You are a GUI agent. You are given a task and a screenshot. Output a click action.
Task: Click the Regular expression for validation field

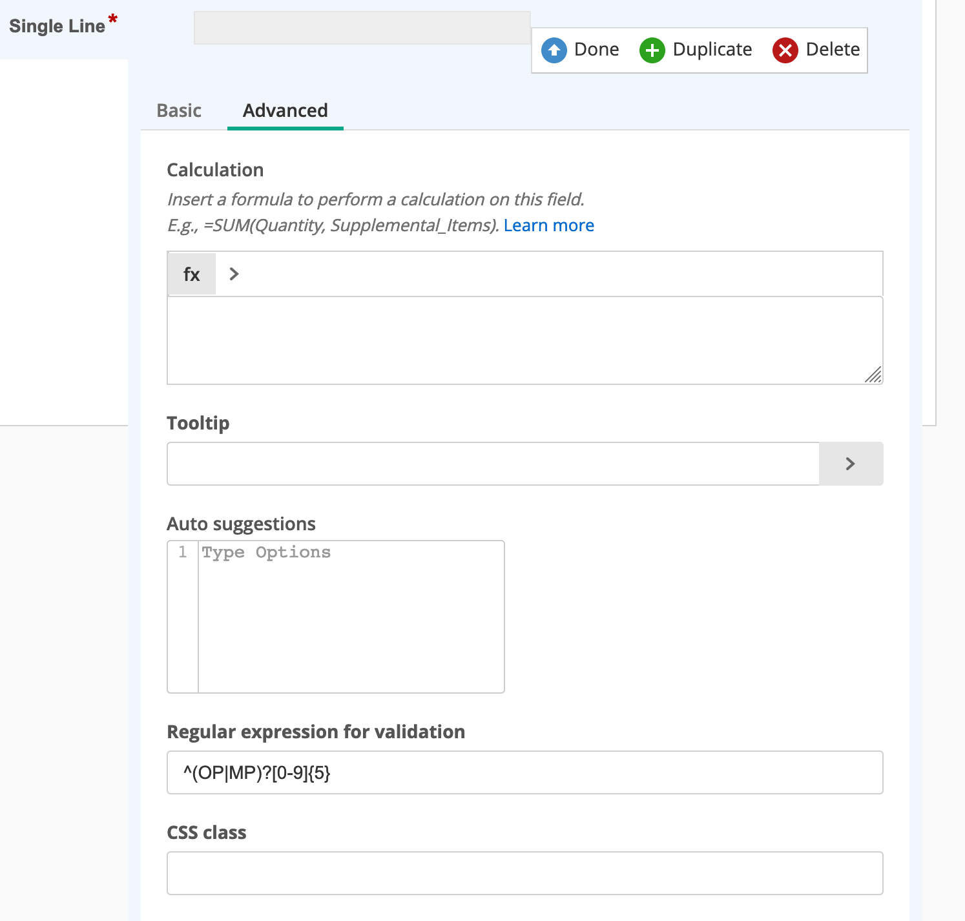524,772
